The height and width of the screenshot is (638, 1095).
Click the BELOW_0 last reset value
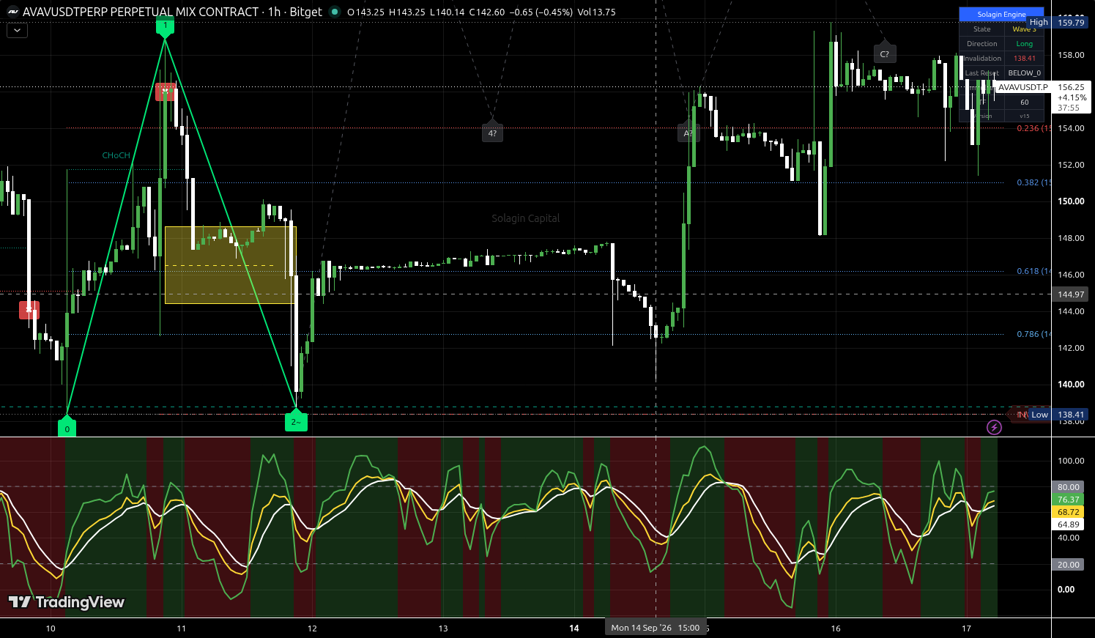pos(1024,73)
